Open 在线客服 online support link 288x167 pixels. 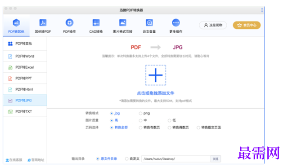tap(14, 160)
